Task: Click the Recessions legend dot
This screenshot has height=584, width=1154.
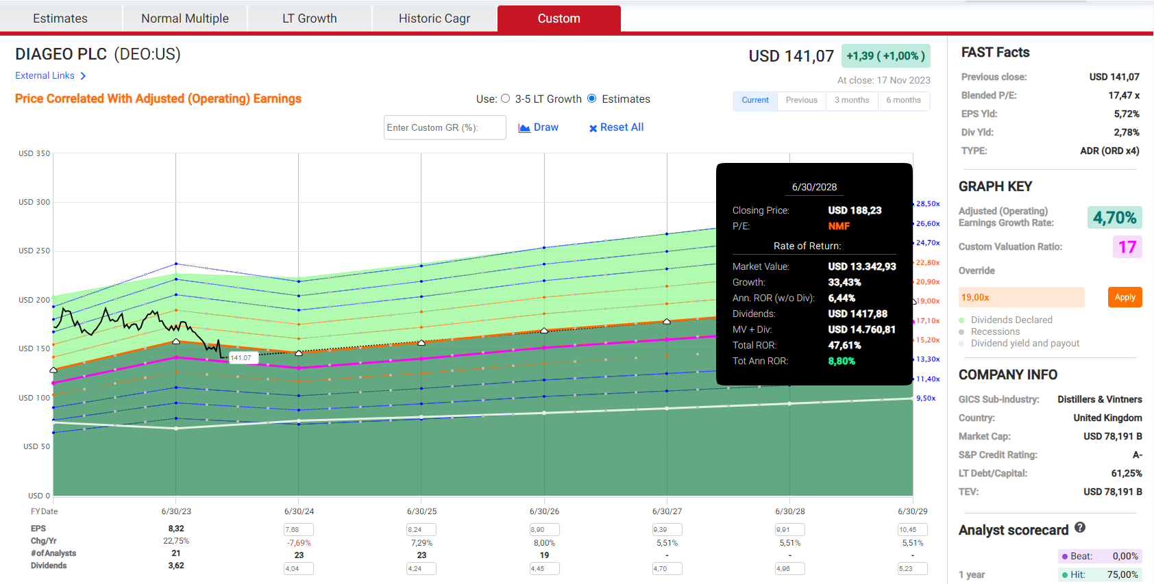Action: click(962, 332)
